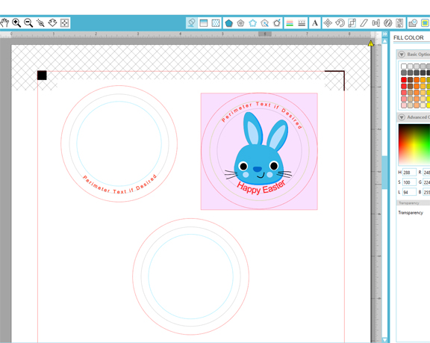The width and height of the screenshot is (430, 343).
Task: Click the black registration square mark
Action: (x=42, y=75)
